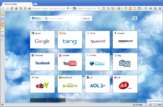This screenshot has height=107, width=163.
Task: Open a new tab button
Action: (x=35, y=4)
